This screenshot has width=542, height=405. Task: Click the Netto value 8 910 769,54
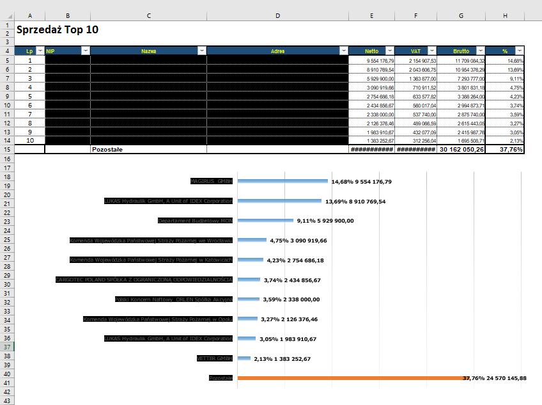pyautogui.click(x=371, y=70)
